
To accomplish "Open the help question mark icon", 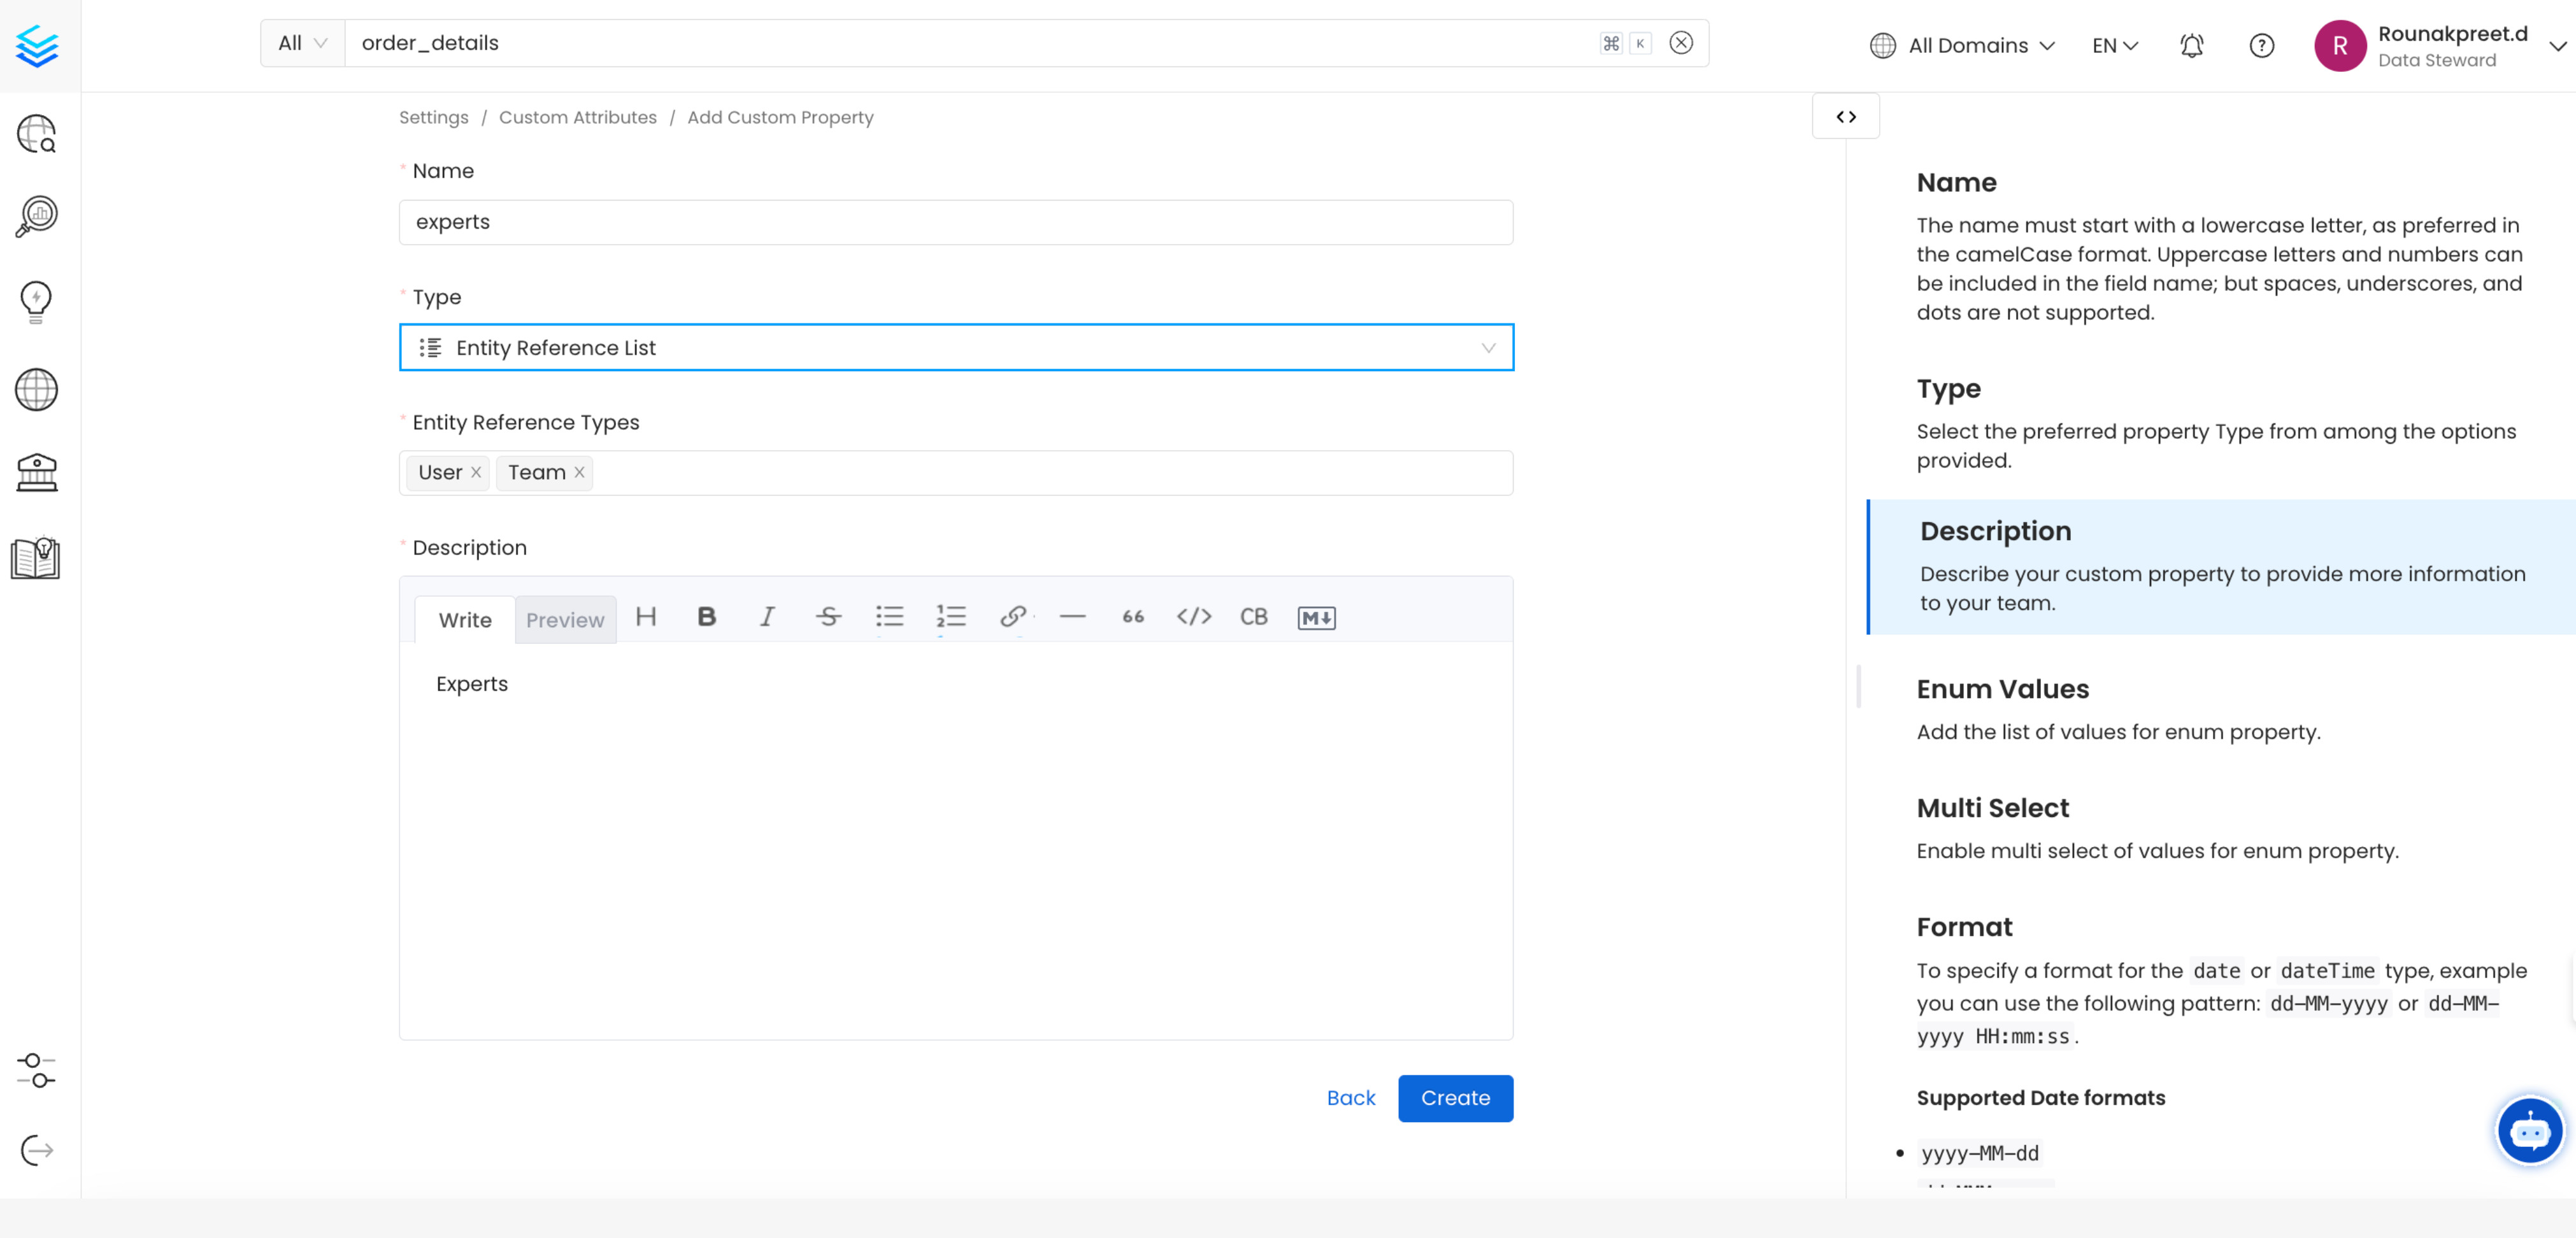I will (2261, 46).
